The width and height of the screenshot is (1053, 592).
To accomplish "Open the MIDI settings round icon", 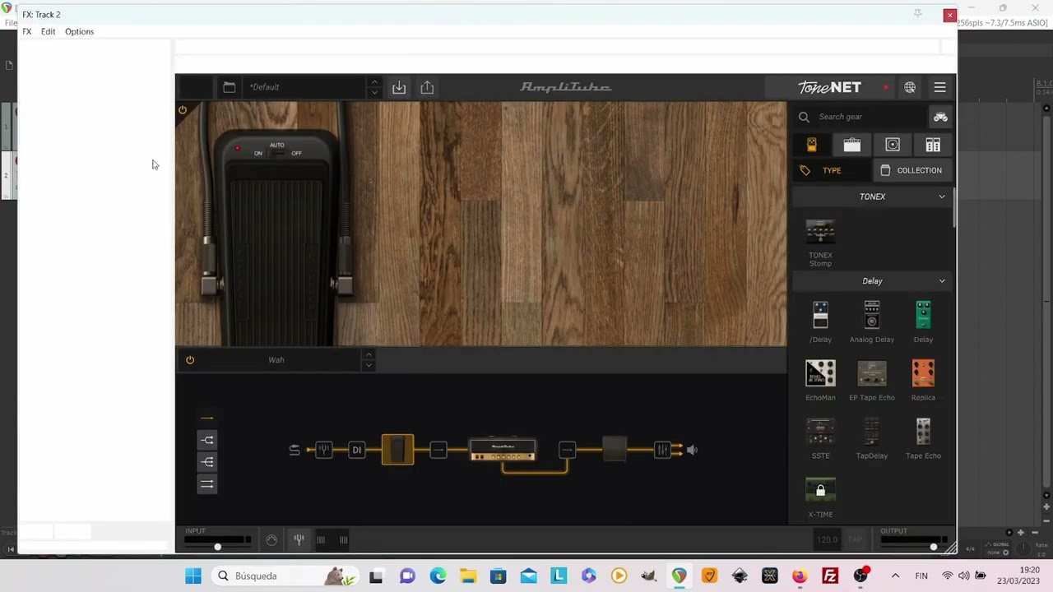I will pos(271,540).
